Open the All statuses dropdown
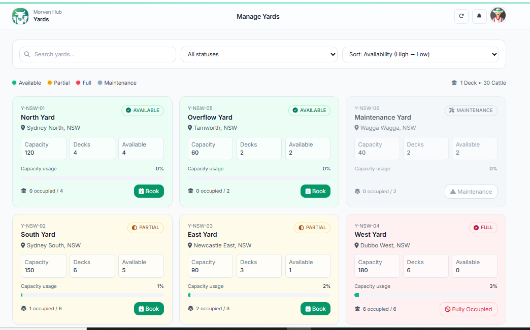 [x=259, y=54]
